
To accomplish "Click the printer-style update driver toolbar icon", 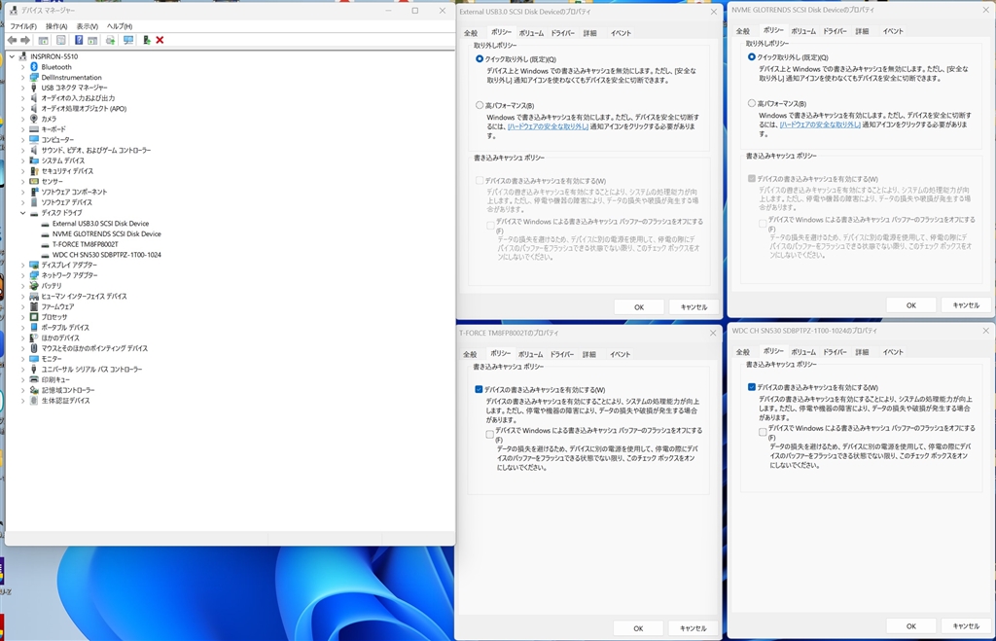I will point(111,40).
